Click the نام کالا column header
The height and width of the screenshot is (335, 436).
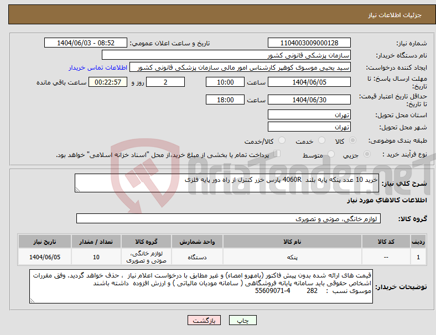point(292,242)
